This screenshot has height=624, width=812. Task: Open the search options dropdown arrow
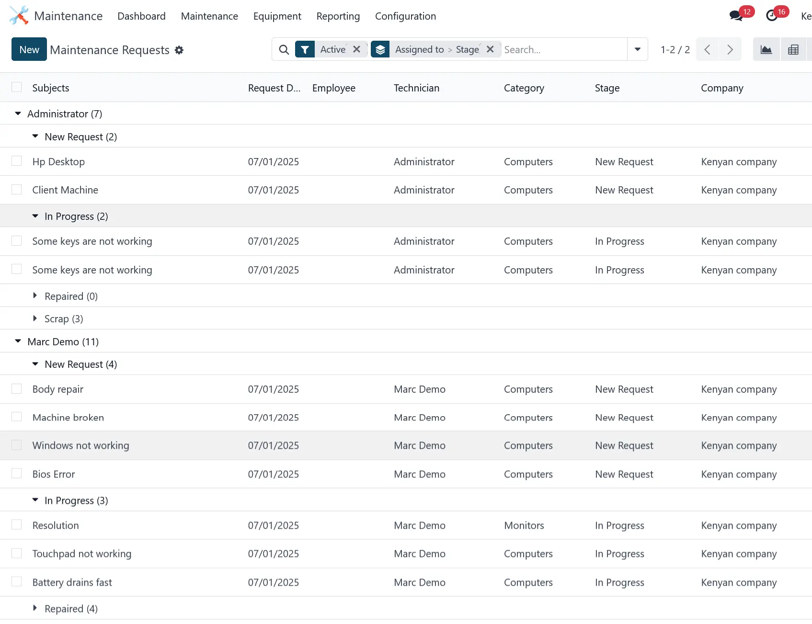coord(637,50)
